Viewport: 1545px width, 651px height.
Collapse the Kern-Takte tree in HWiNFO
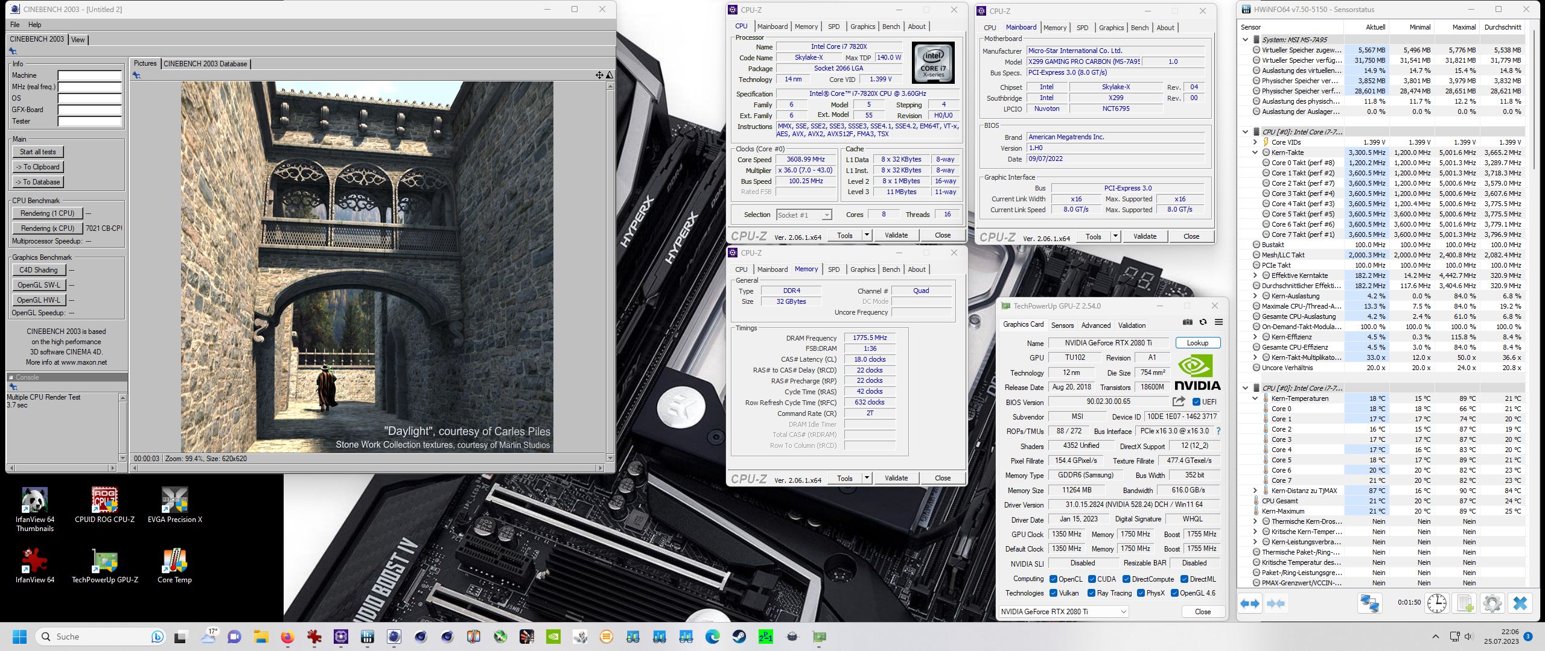[1255, 153]
